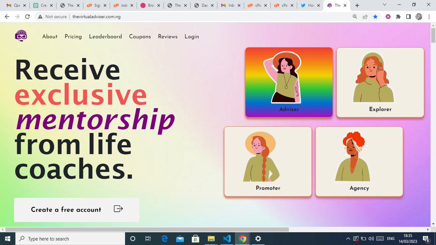The width and height of the screenshot is (436, 245).
Task: Open the Mail app from taskbar
Action: tap(180, 239)
